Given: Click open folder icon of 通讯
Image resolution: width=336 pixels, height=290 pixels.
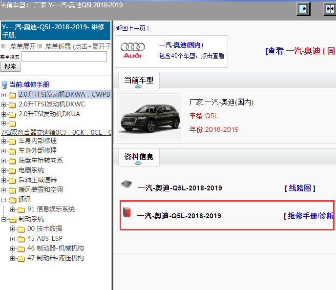Looking at the screenshot, I should point(12,200).
